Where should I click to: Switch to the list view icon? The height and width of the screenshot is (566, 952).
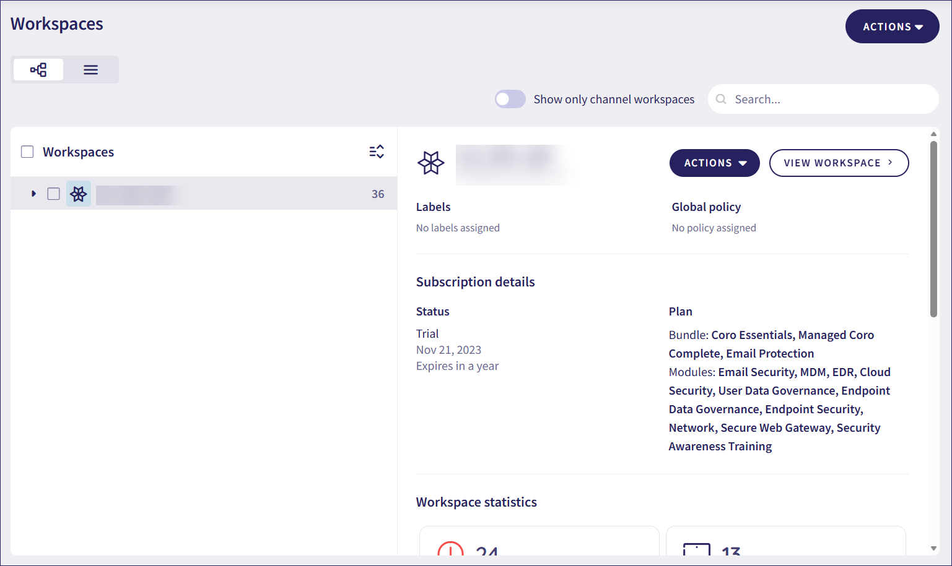point(90,69)
